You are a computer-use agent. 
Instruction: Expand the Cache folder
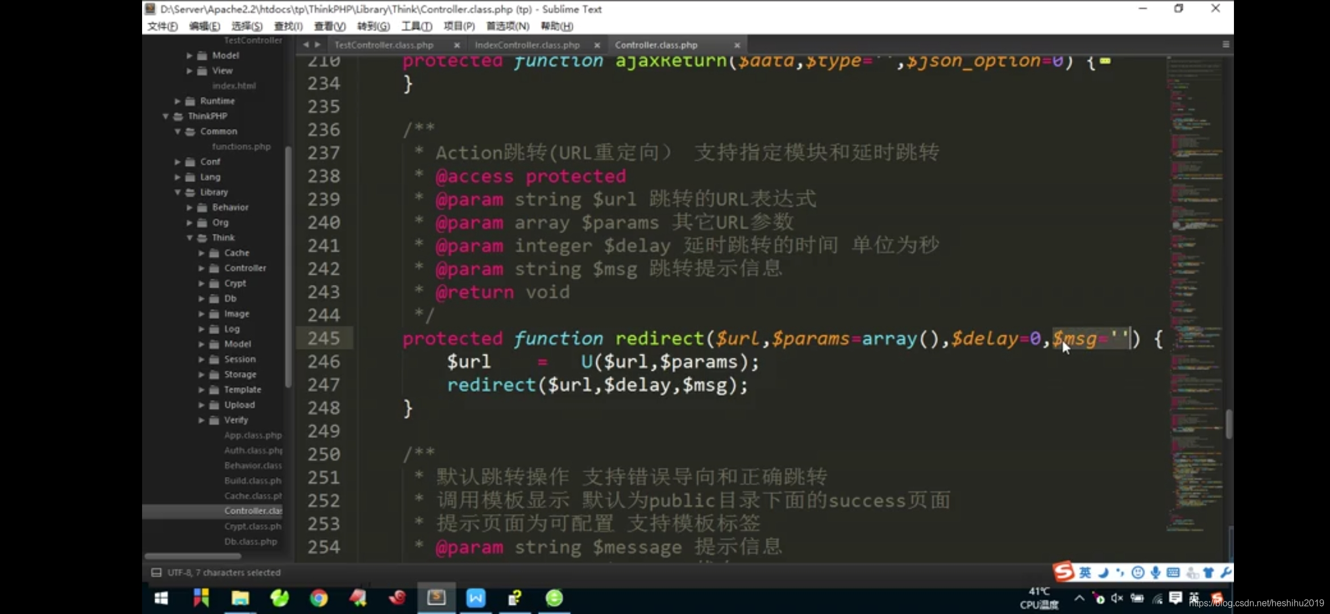click(x=201, y=253)
